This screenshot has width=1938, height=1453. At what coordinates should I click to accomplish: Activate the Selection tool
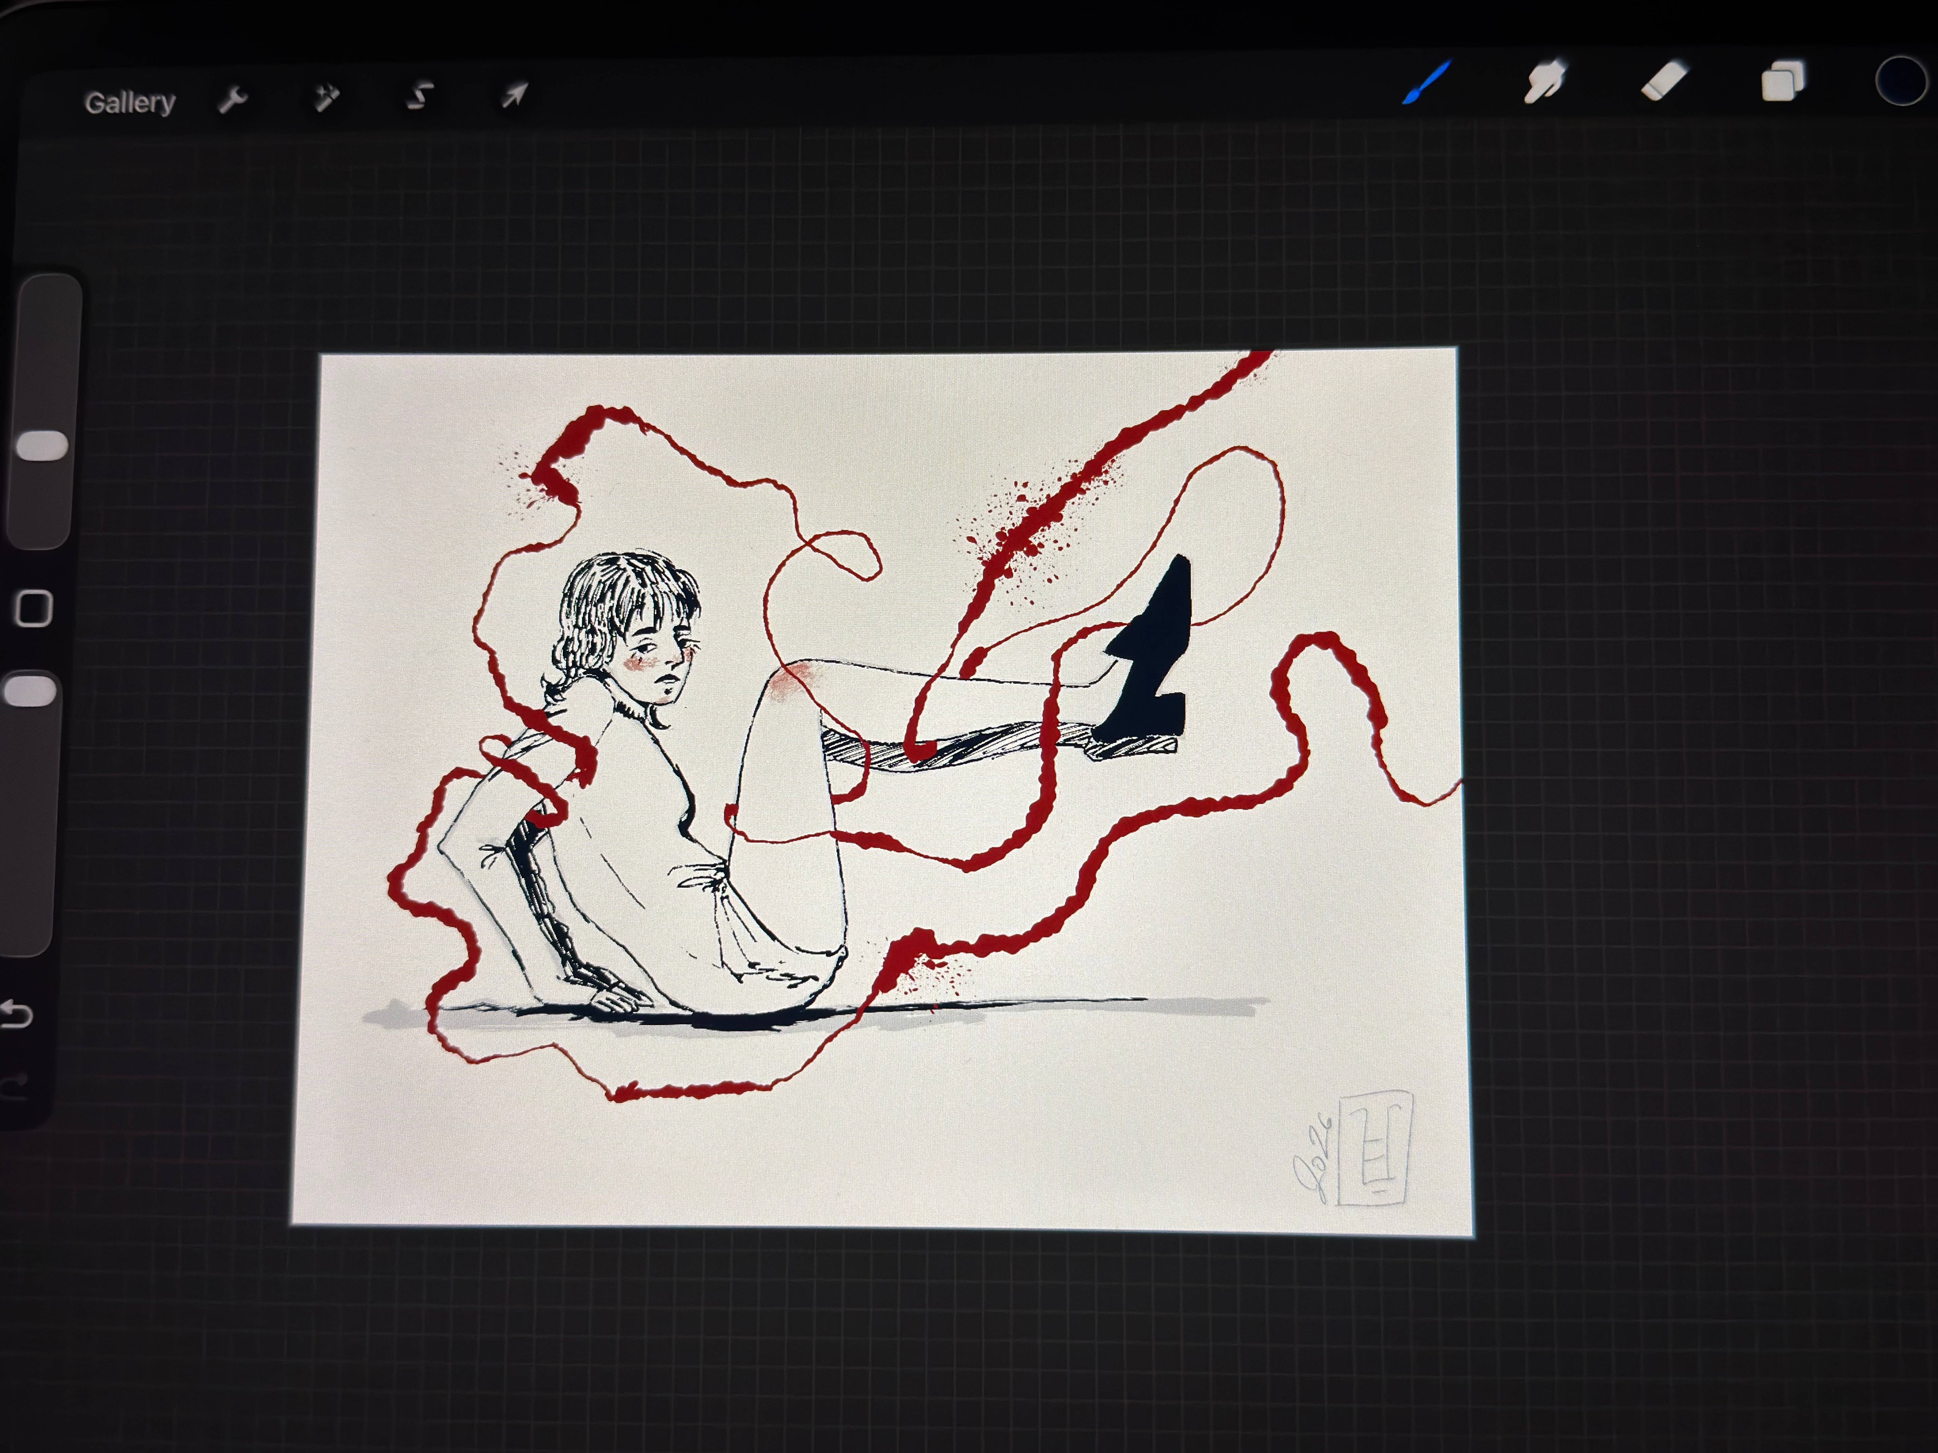(x=420, y=95)
